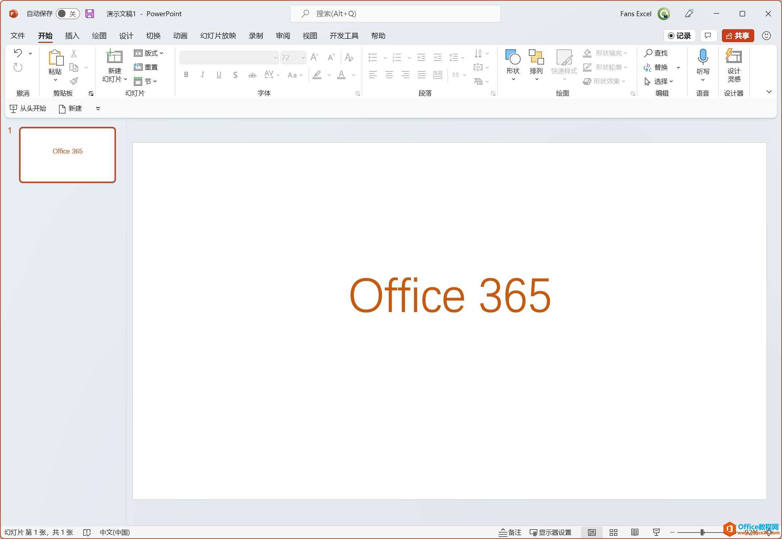Open the font size dropdown
Viewport: 782px width, 539px height.
pyautogui.click(x=303, y=58)
